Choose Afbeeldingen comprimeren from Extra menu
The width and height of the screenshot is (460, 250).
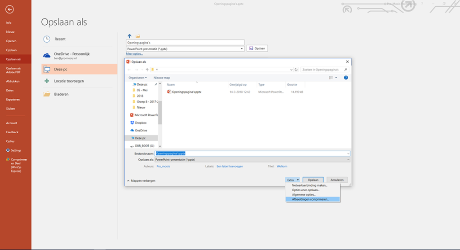pyautogui.click(x=310, y=199)
